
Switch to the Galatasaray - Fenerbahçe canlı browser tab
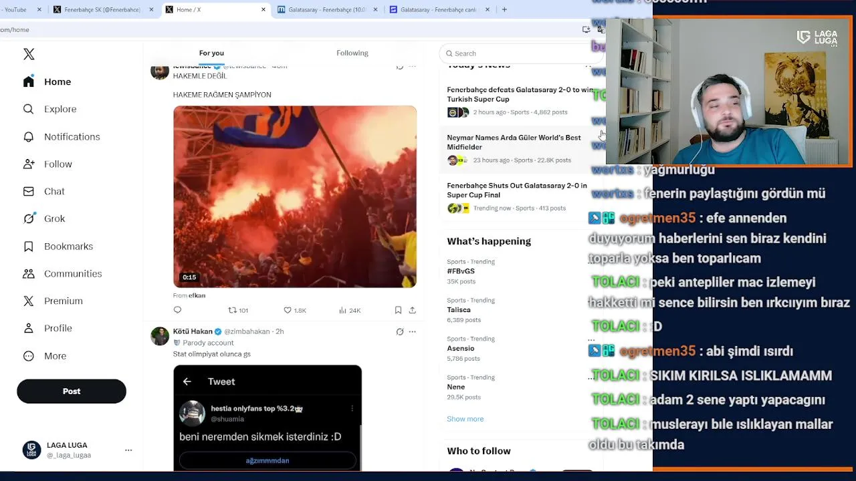[x=439, y=9]
